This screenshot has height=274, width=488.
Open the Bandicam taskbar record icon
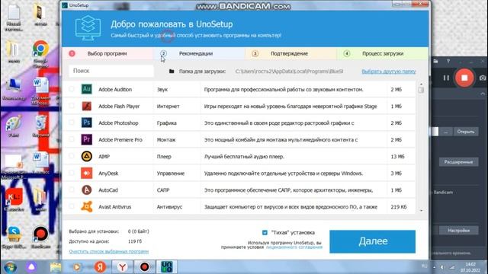(x=144, y=267)
